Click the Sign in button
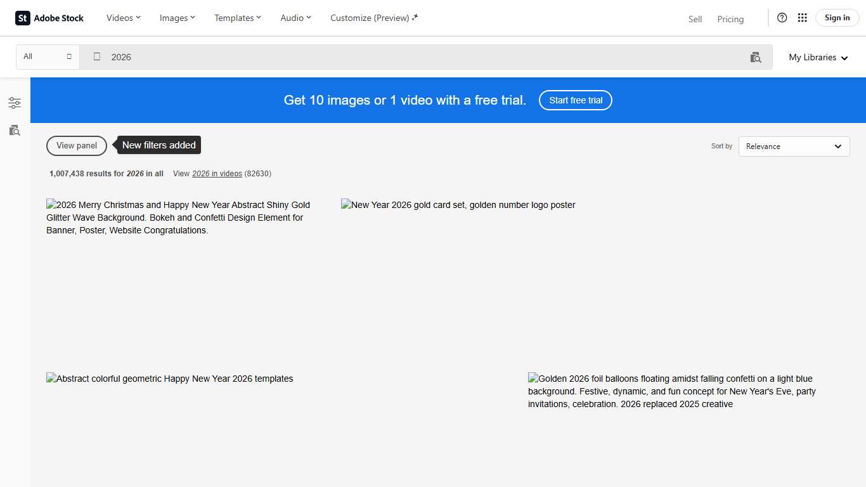The height and width of the screenshot is (487, 866). click(836, 18)
